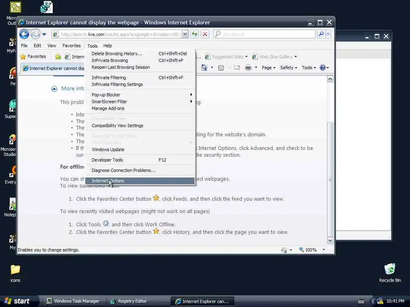Image resolution: width=410 pixels, height=307 pixels.
Task: Switch to Registry Editor taskbar button
Action: (x=138, y=301)
